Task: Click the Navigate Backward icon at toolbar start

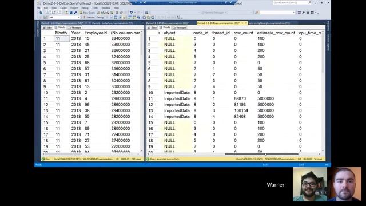Action: pyautogui.click(x=41, y=13)
